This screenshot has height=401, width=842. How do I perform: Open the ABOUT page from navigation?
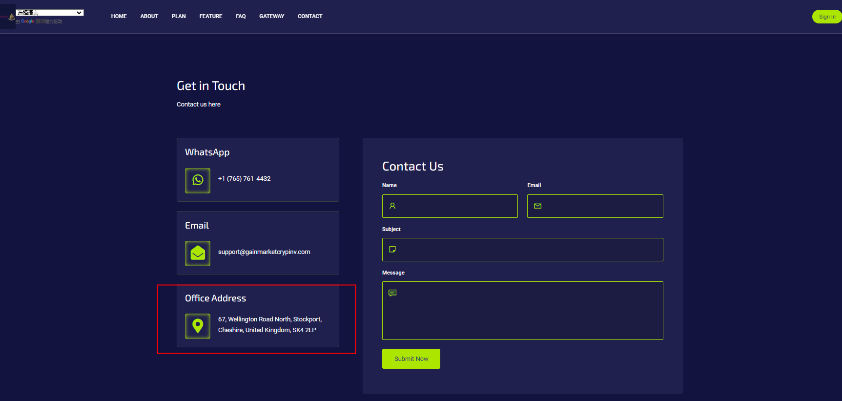[149, 17]
